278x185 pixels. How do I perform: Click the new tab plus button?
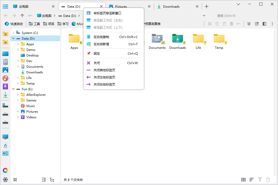[x=206, y=6]
